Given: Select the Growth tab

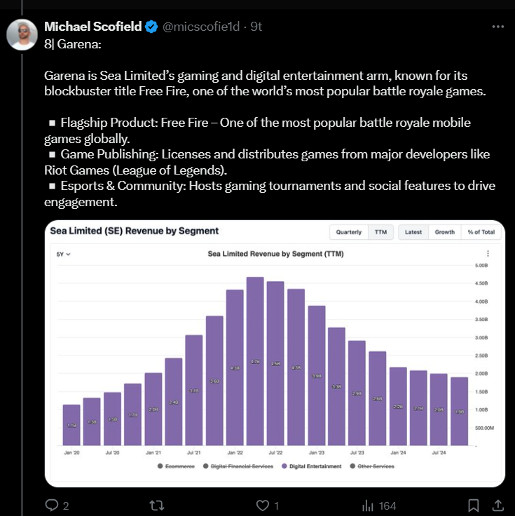Looking at the screenshot, I should point(444,232).
